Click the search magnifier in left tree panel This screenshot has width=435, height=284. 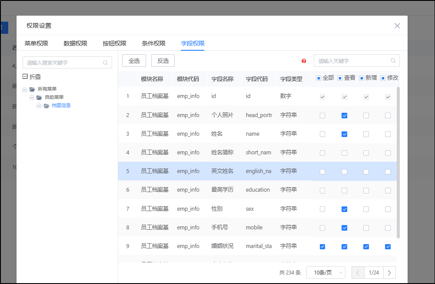(105, 62)
